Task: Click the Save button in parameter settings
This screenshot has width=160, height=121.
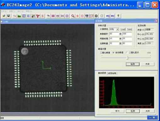Action: [x=130, y=29]
